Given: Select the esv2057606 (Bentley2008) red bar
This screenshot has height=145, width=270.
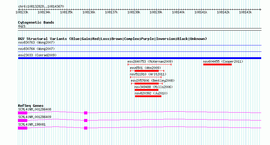Looking at the screenshot, I should [x=147, y=84].
